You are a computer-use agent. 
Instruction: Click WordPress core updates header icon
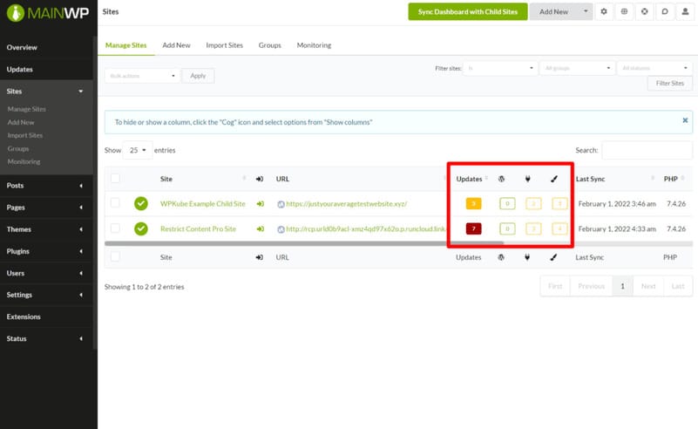point(502,179)
